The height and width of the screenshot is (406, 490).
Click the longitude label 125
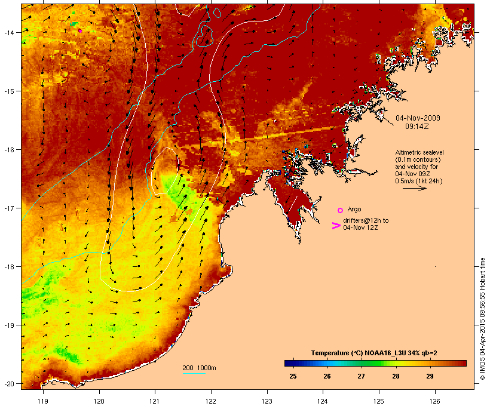coord(379,401)
